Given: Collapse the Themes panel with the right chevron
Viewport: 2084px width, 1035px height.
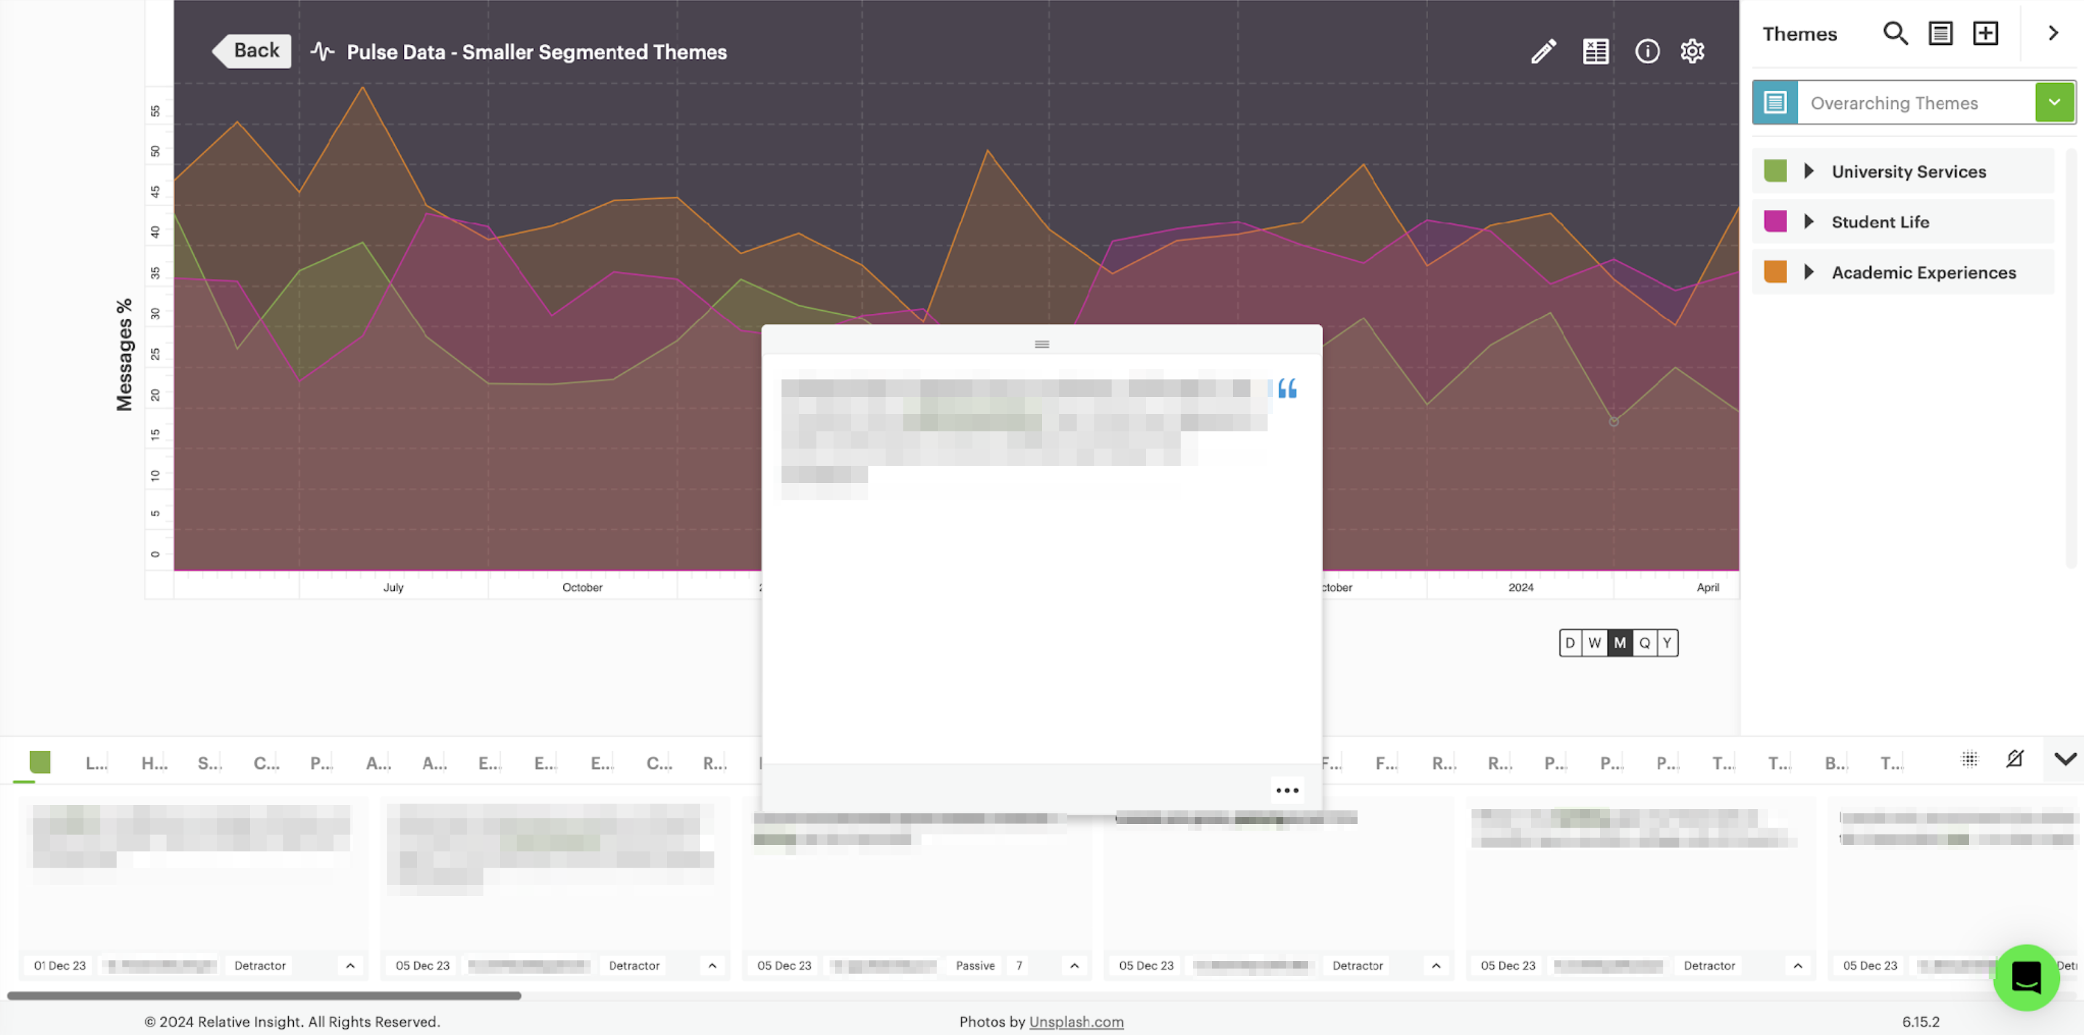Looking at the screenshot, I should tap(2053, 33).
